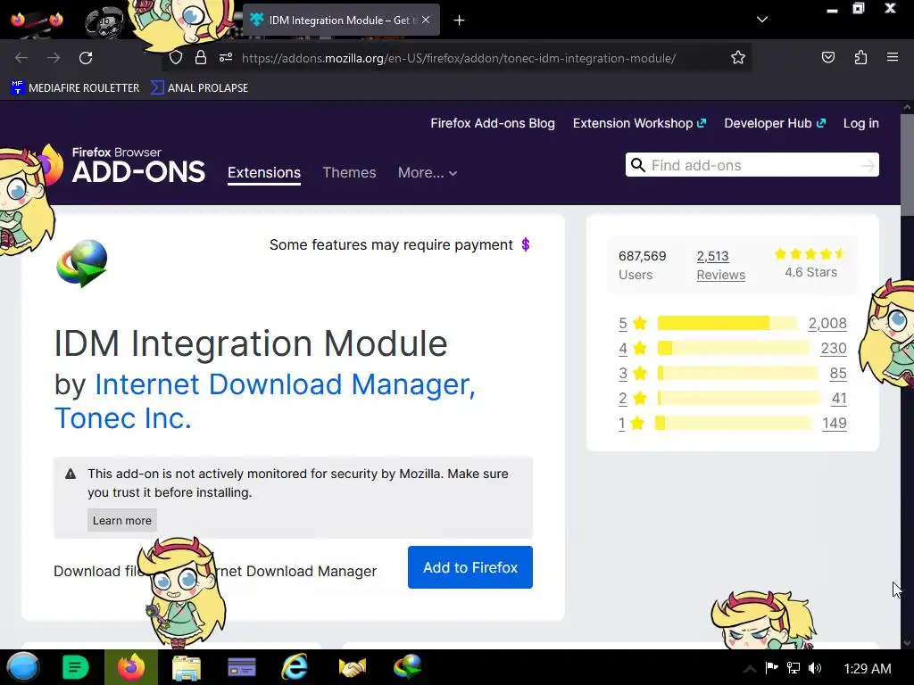Open MEDIAFIRE ROULETTER bookmark

(x=75, y=88)
